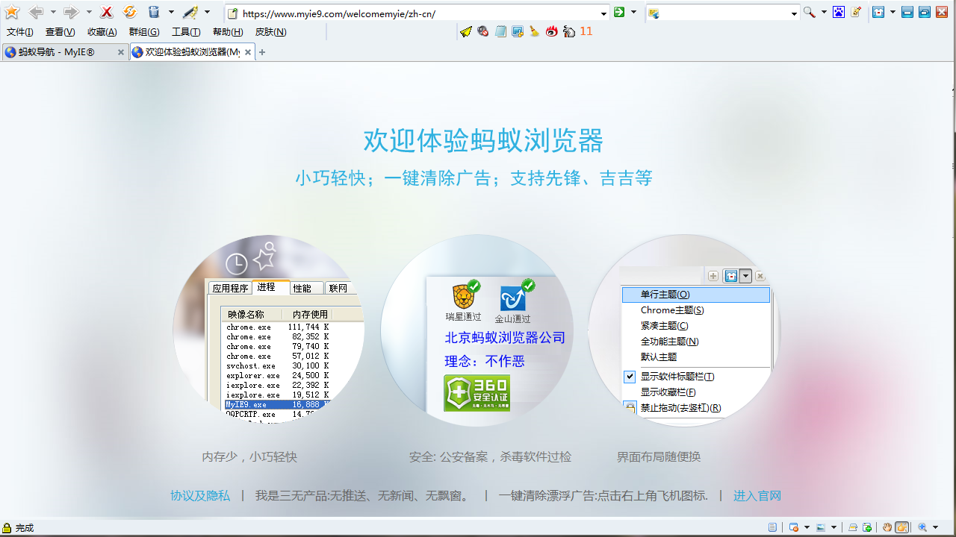The image size is (956, 537).
Task: Click the yellow paper plane ad-cleaner icon
Action: (466, 31)
